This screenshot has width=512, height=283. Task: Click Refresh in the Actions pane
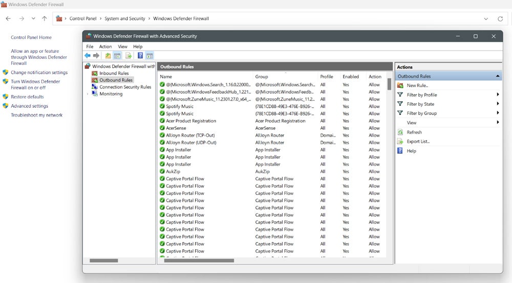coord(414,132)
